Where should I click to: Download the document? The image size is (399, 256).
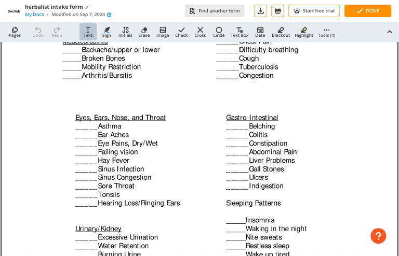coord(260,11)
